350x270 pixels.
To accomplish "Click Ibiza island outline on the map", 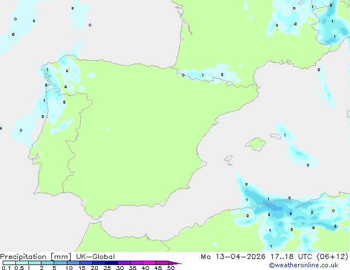I will (x=229, y=159).
